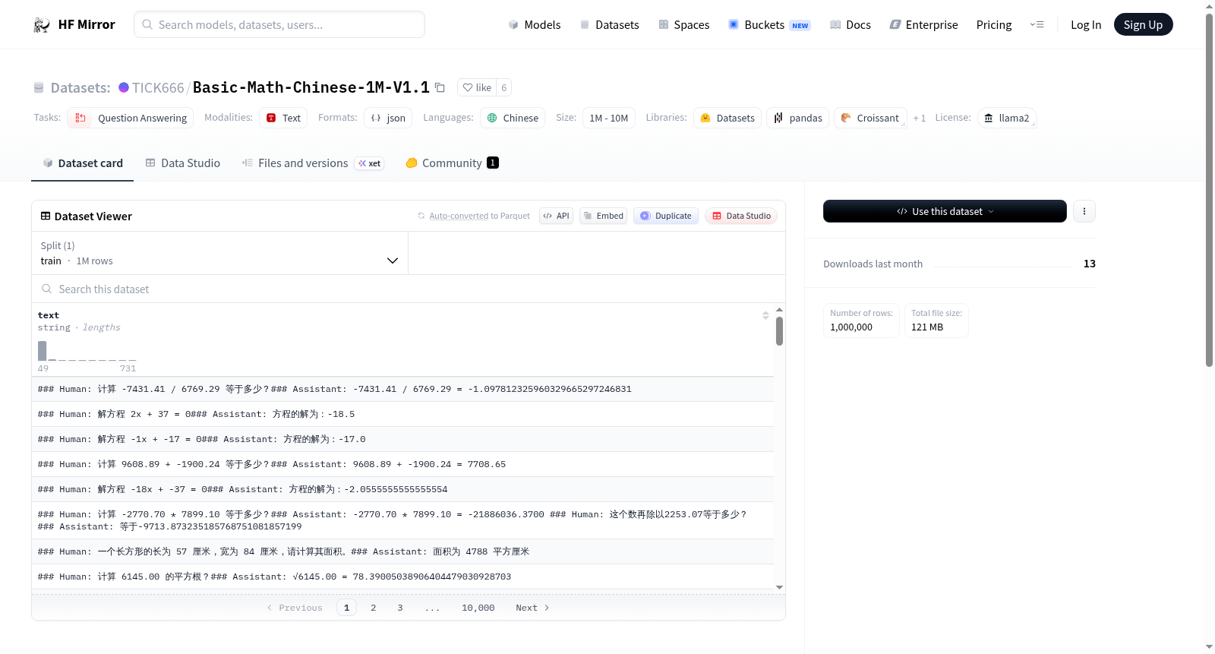This screenshot has width=1215, height=654.
Task: Open the Community tab
Action: 452,163
